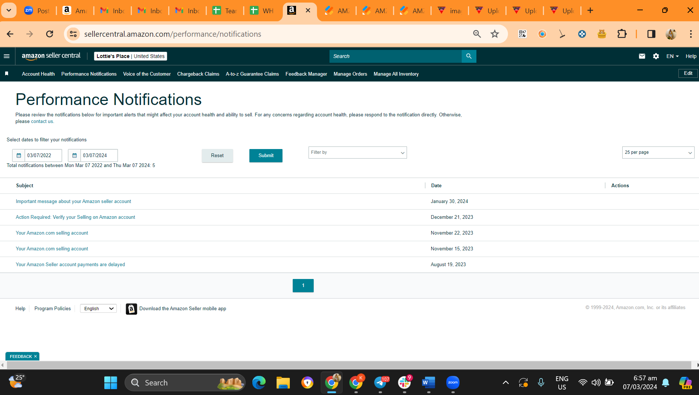699x395 pixels.
Task: Open payments are delayed notification
Action: point(70,265)
